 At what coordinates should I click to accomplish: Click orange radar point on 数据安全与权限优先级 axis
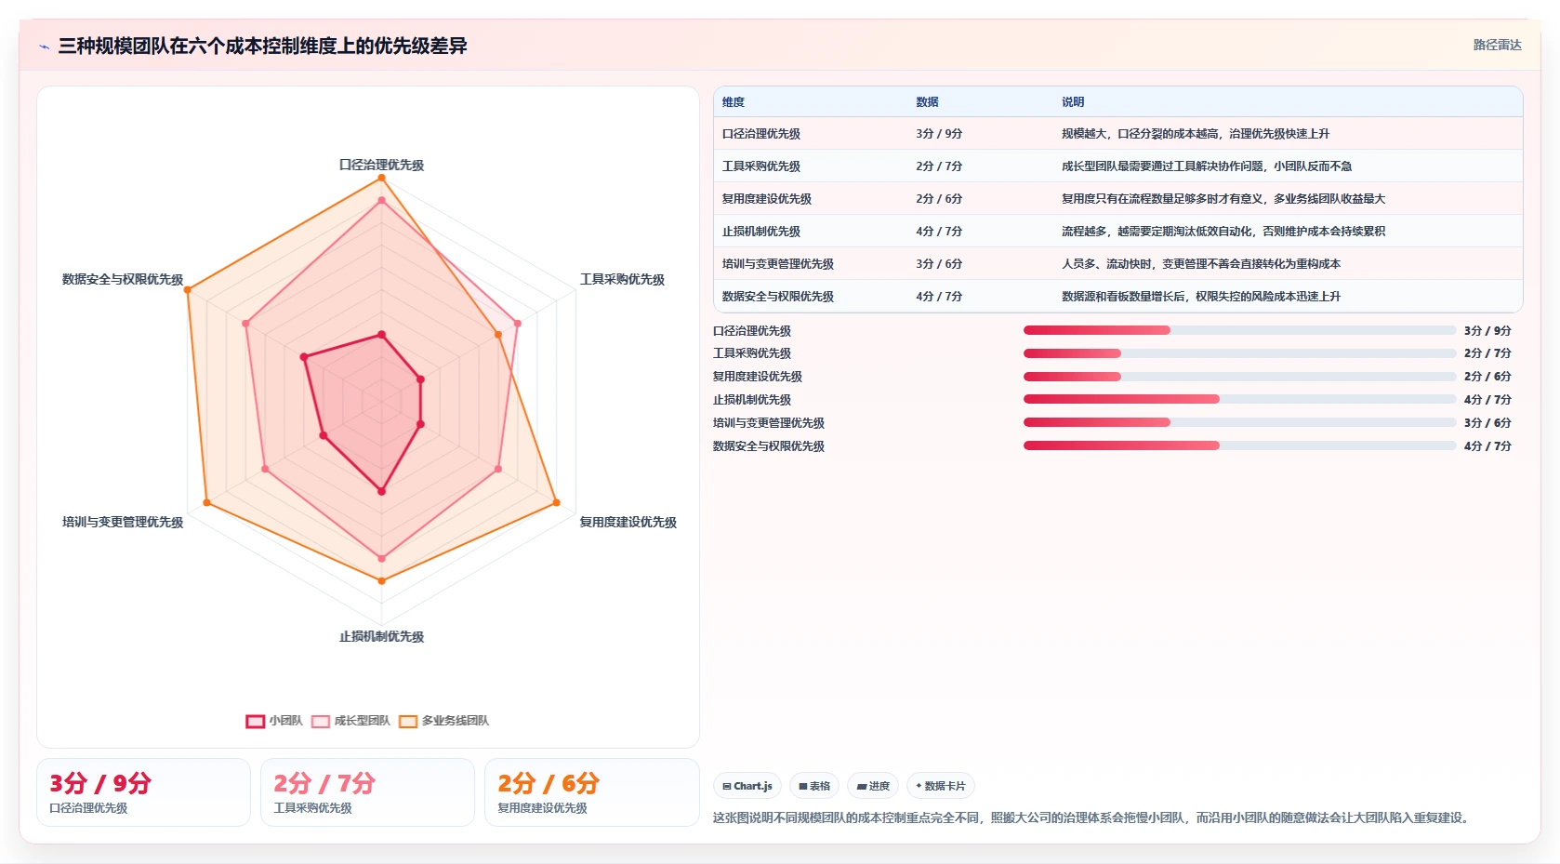[x=188, y=290]
